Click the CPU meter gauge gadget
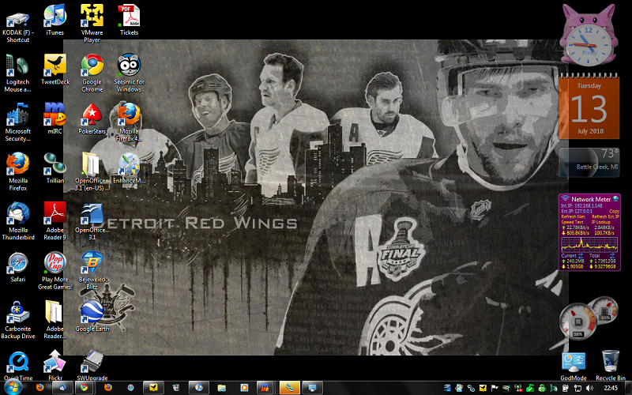This screenshot has width=632, height=395. pos(577,322)
